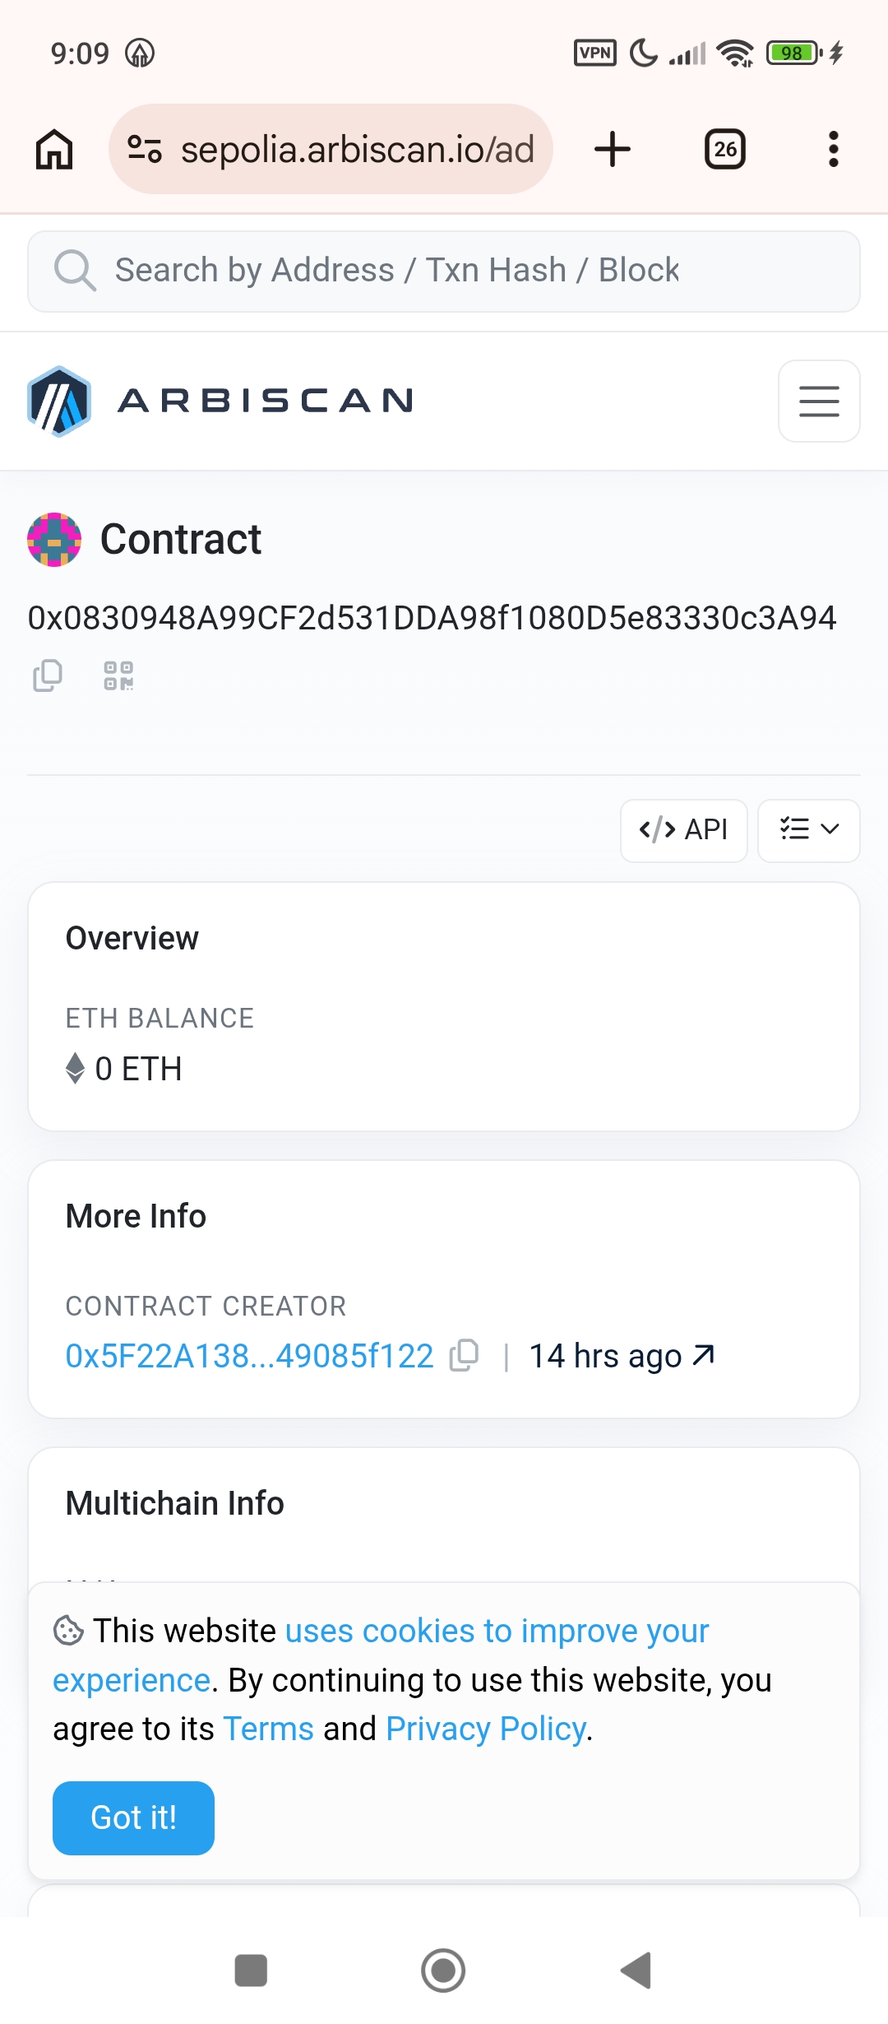Tap the sepolia.arbiscan.io URL bar
Screen dimensions: 888x2024
pyautogui.click(x=331, y=150)
